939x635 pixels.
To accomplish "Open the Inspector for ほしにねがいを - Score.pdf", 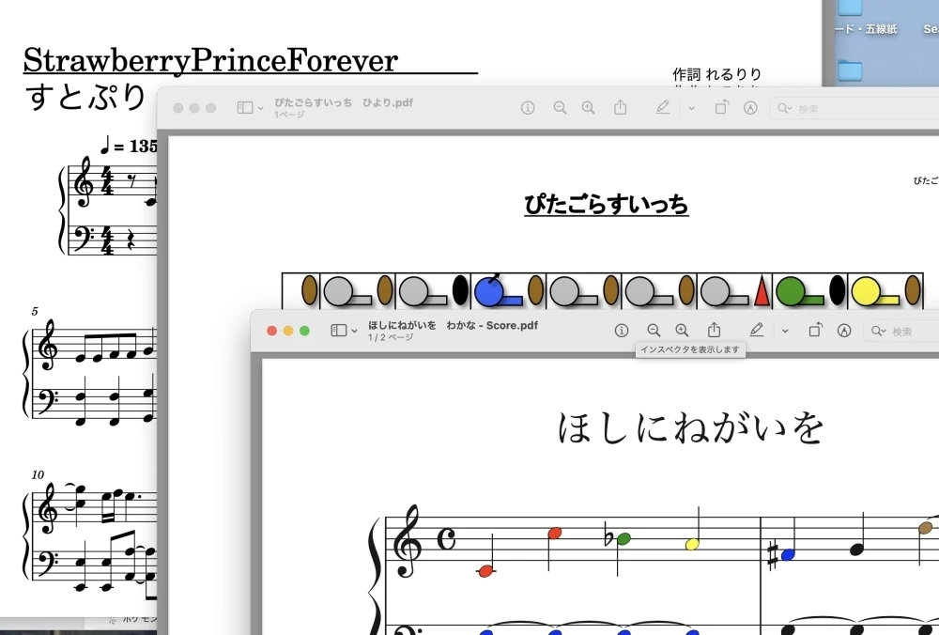I will tap(621, 330).
